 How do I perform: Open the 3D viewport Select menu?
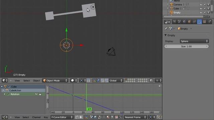point(26,81)
